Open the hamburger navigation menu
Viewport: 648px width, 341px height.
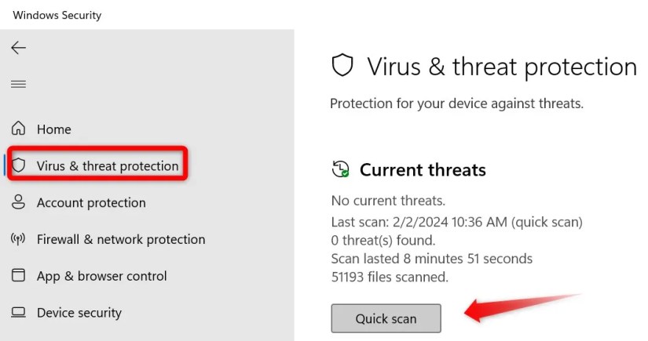[x=18, y=84]
